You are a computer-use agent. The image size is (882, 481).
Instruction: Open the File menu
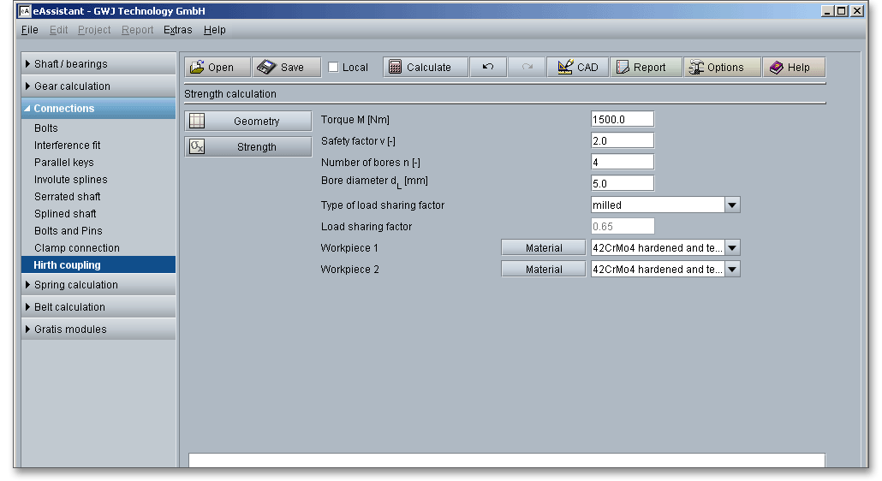point(29,30)
